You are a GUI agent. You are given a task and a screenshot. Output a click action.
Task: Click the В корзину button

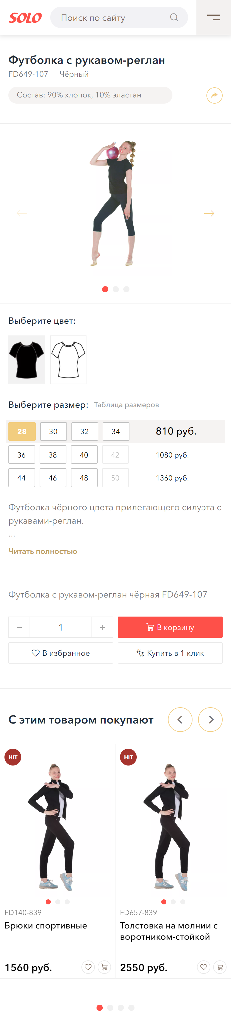click(170, 627)
